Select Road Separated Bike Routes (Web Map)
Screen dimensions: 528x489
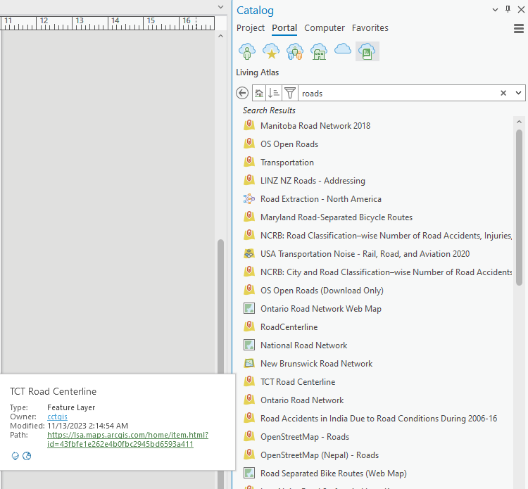point(334,474)
